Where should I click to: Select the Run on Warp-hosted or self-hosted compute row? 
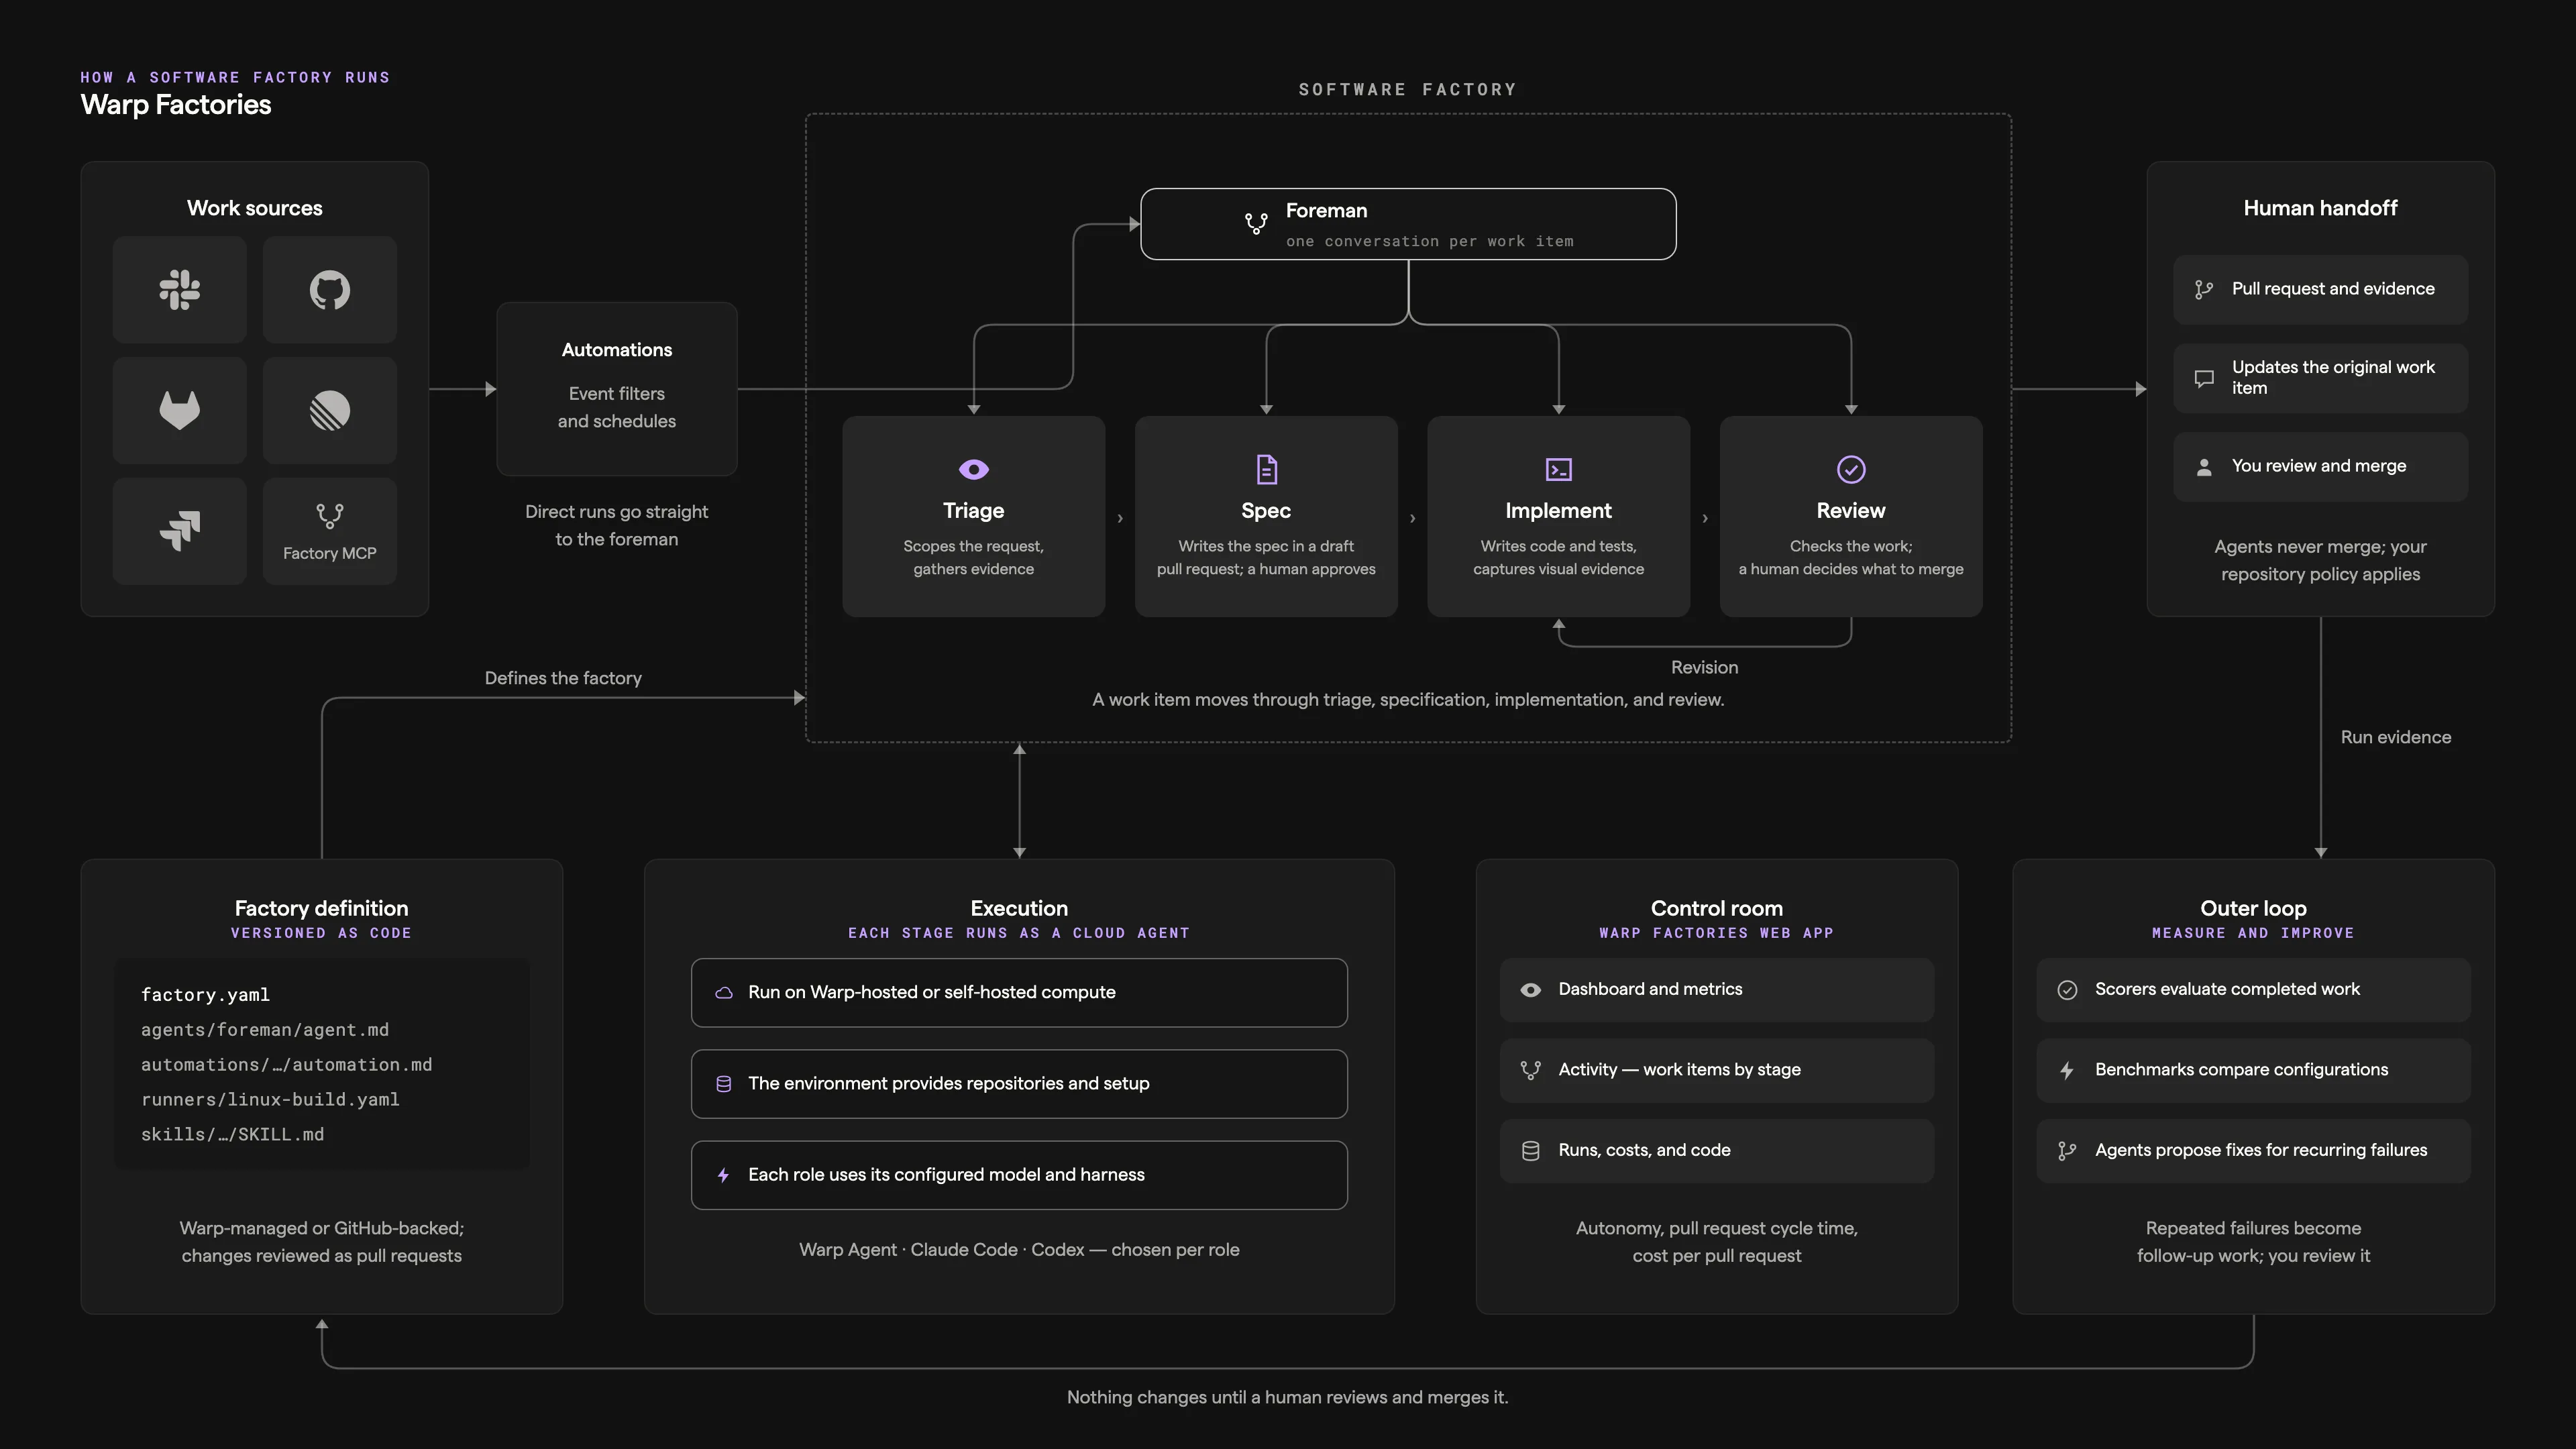tap(1019, 993)
